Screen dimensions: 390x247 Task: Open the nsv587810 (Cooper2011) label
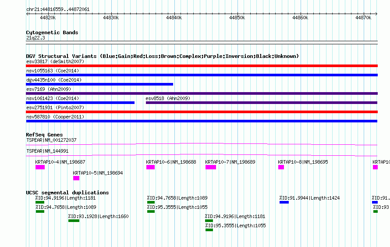[55, 117]
